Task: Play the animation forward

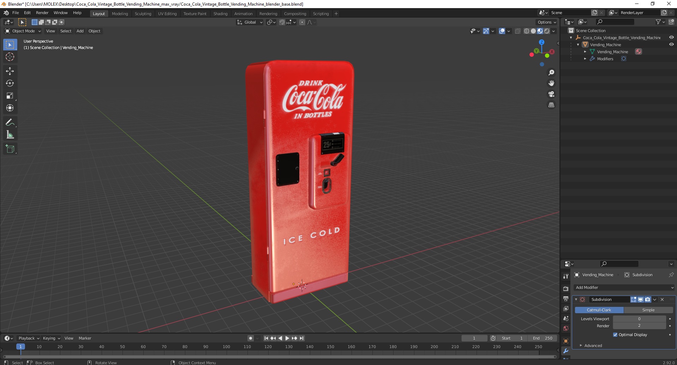Action: [287, 338]
